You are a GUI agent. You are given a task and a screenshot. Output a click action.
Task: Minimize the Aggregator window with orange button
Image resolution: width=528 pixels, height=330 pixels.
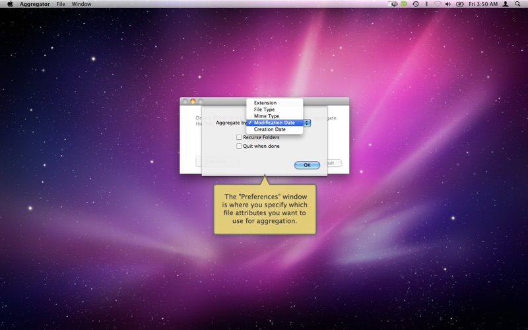(193, 101)
